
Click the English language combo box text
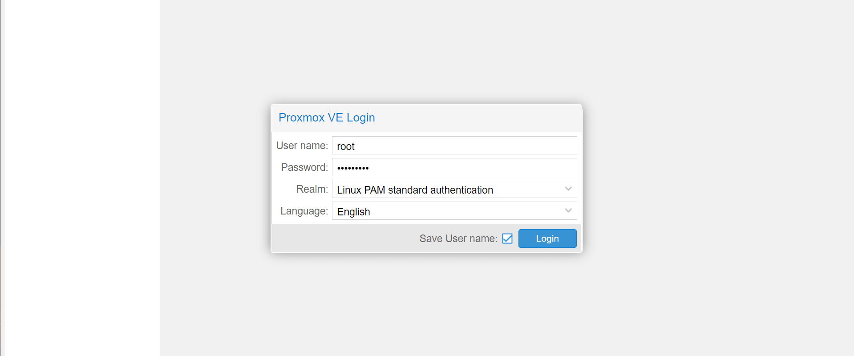[x=354, y=212]
